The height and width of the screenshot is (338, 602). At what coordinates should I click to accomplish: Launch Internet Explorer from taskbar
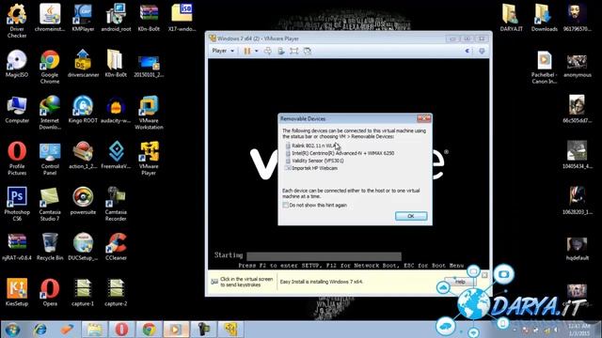point(40,330)
